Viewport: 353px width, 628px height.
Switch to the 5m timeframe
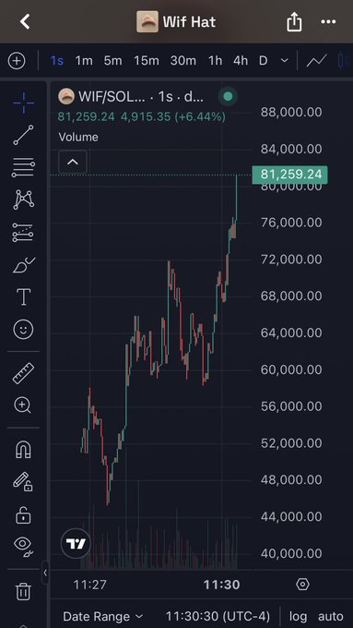[112, 61]
